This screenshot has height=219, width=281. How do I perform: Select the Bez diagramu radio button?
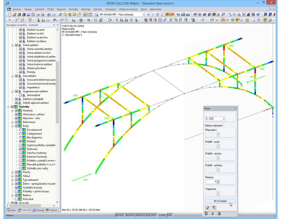click(21, 137)
